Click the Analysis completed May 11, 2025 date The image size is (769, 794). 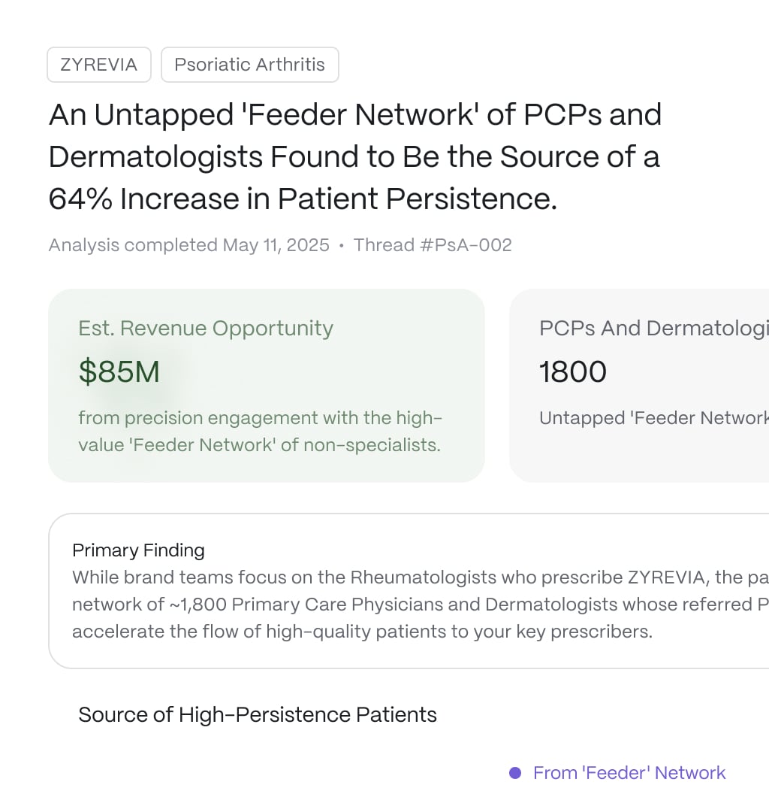pyautogui.click(x=189, y=245)
